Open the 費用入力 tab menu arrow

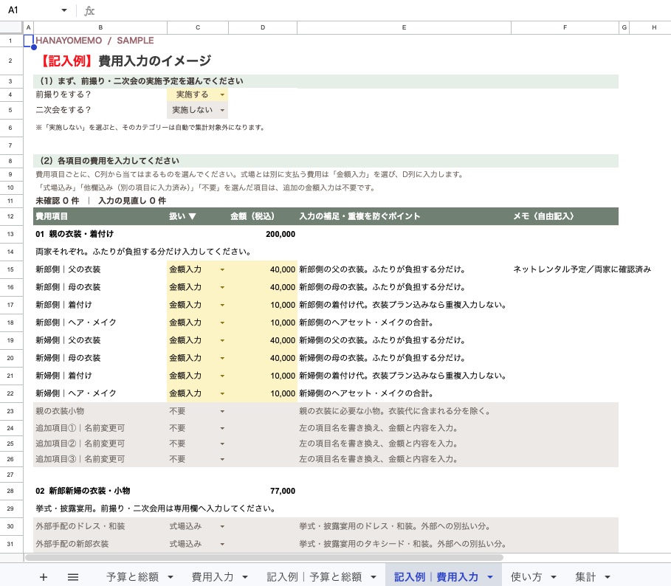click(245, 577)
